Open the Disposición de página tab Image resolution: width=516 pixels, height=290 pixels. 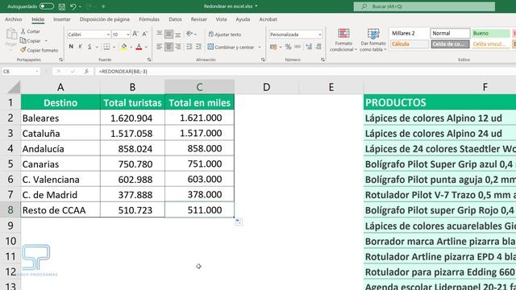click(105, 19)
